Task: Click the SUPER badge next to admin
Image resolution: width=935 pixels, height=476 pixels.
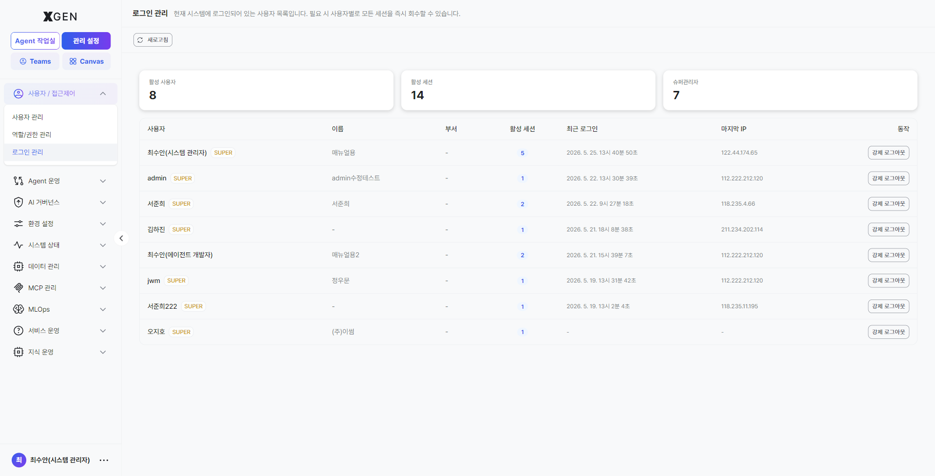Action: (x=183, y=178)
